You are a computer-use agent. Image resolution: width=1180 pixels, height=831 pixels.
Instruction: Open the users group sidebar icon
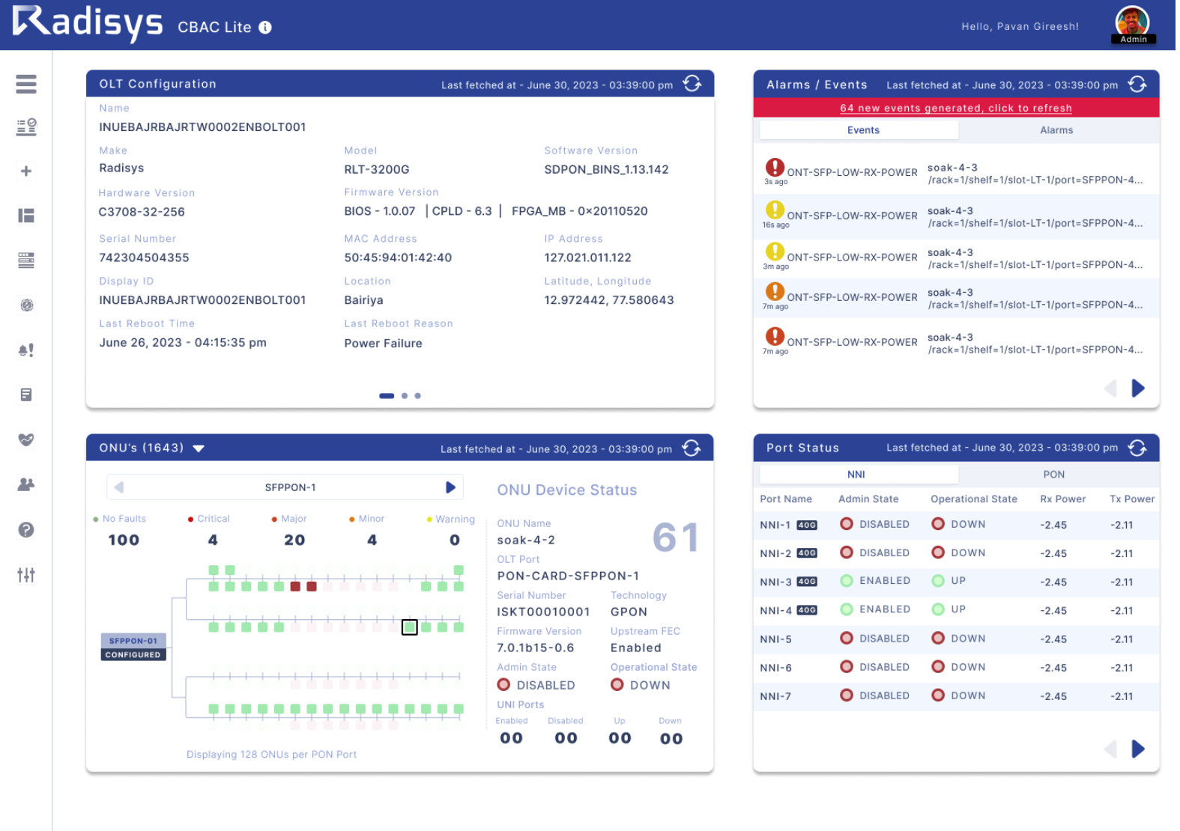(x=26, y=484)
